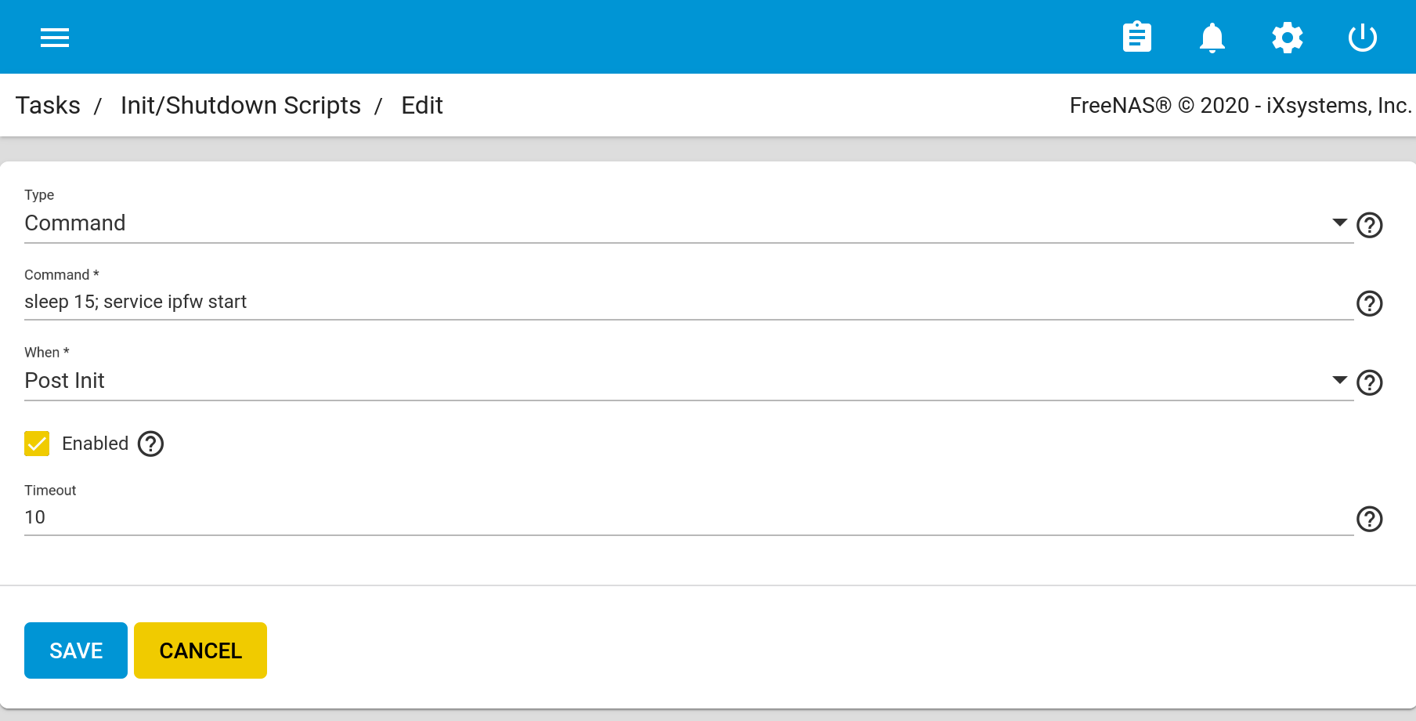Show help for the Command field

[1369, 303]
